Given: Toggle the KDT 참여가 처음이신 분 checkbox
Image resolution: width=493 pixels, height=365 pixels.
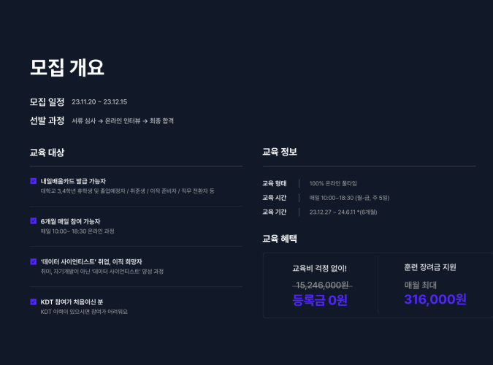Looking at the screenshot, I should coord(34,301).
